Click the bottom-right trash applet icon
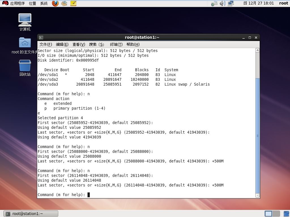This screenshot has width=290, height=217. click(287, 214)
